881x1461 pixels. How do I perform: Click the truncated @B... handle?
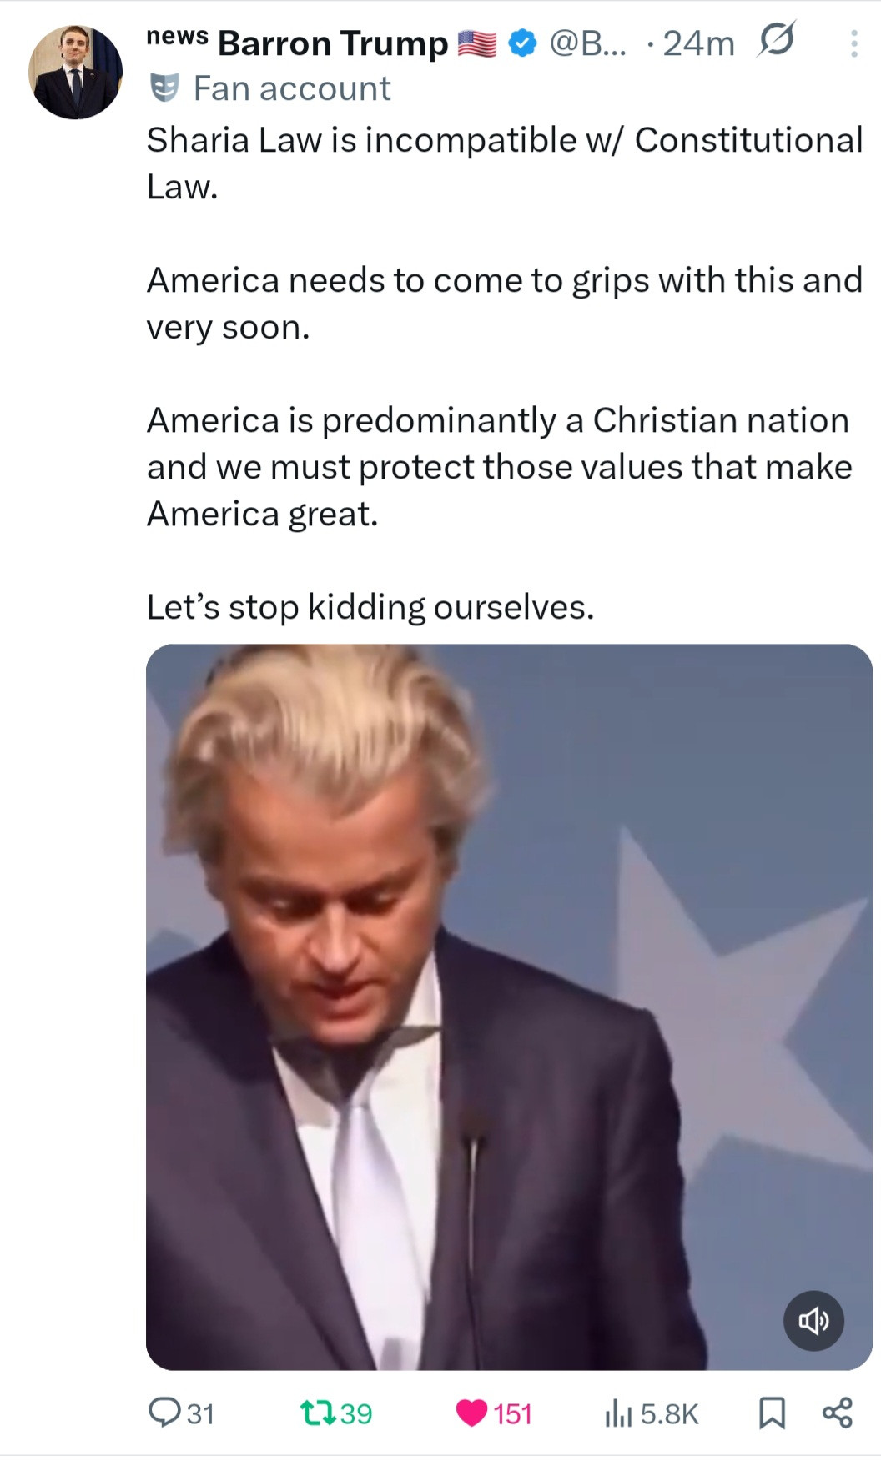click(588, 43)
